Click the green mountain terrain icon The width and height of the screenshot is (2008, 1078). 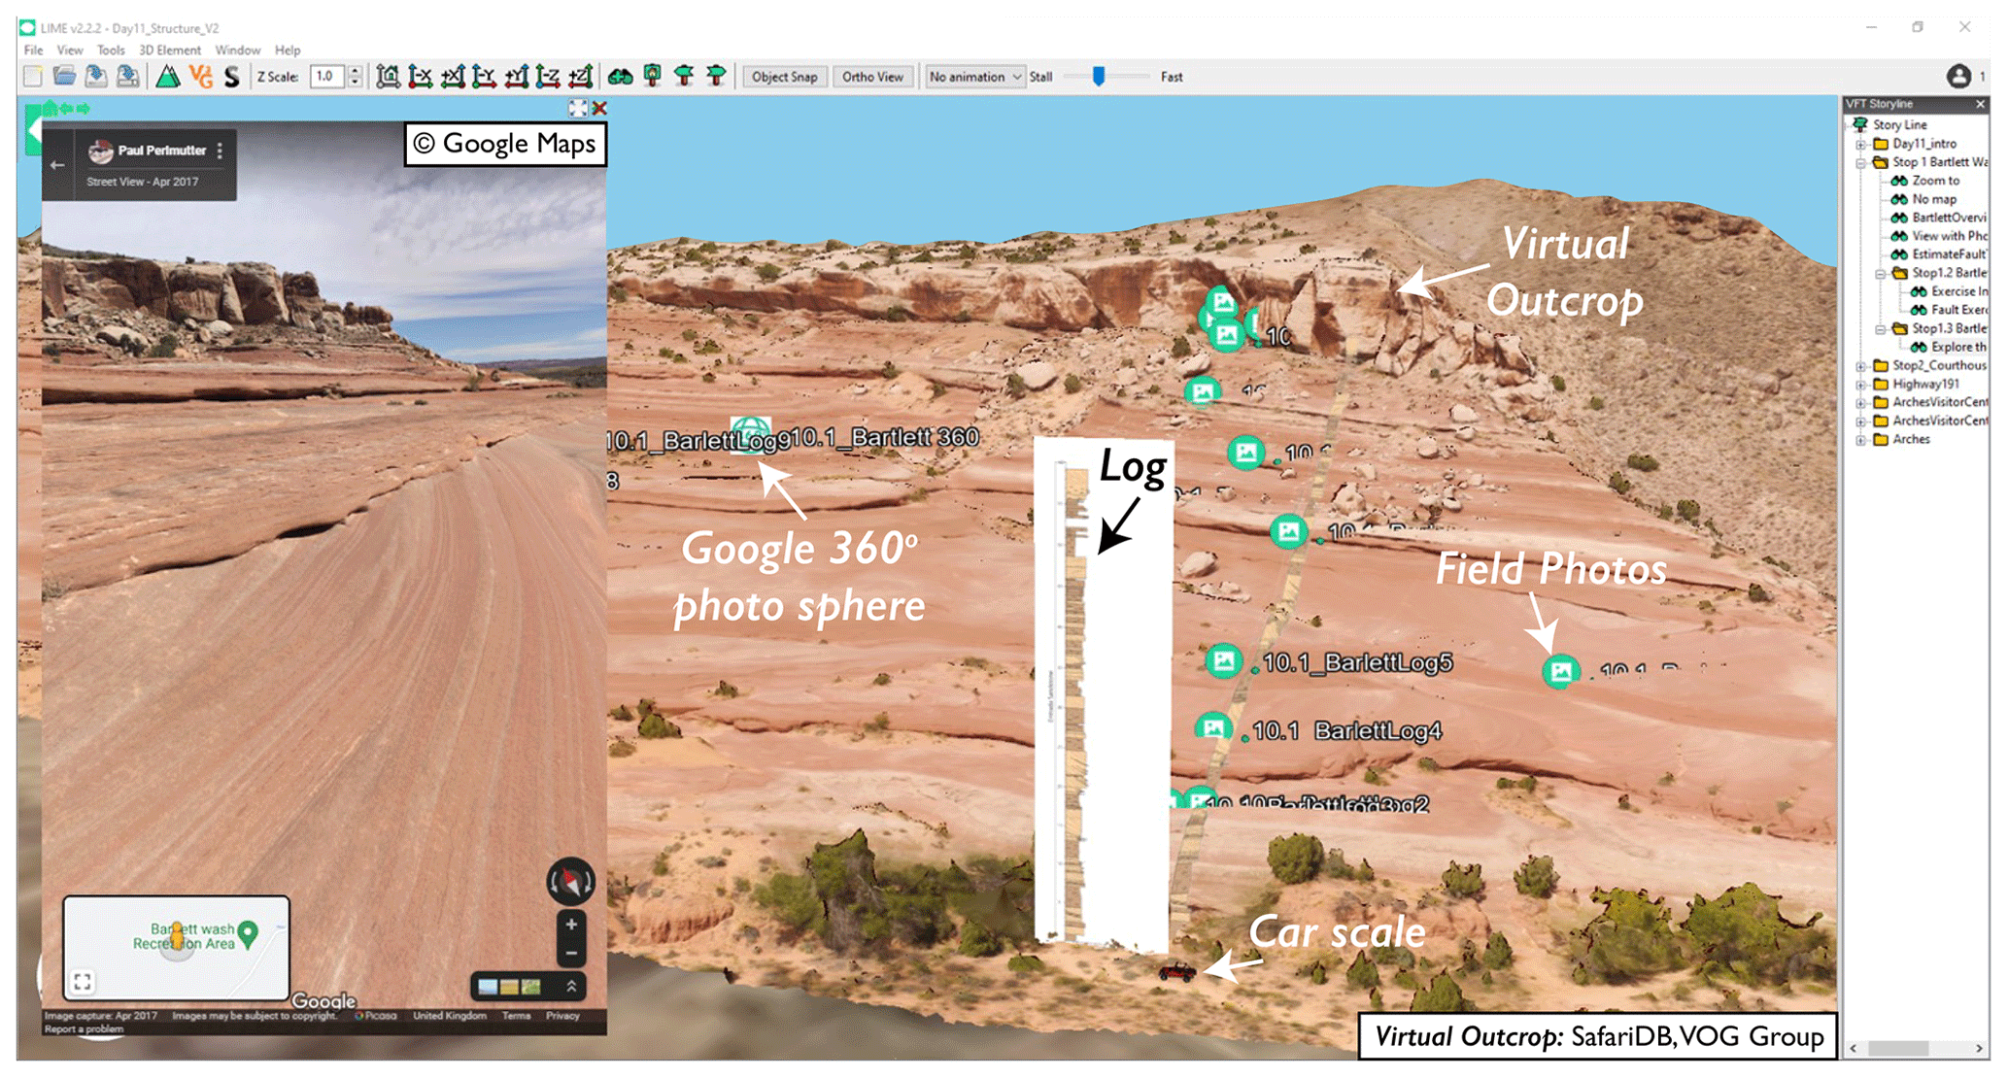click(168, 77)
